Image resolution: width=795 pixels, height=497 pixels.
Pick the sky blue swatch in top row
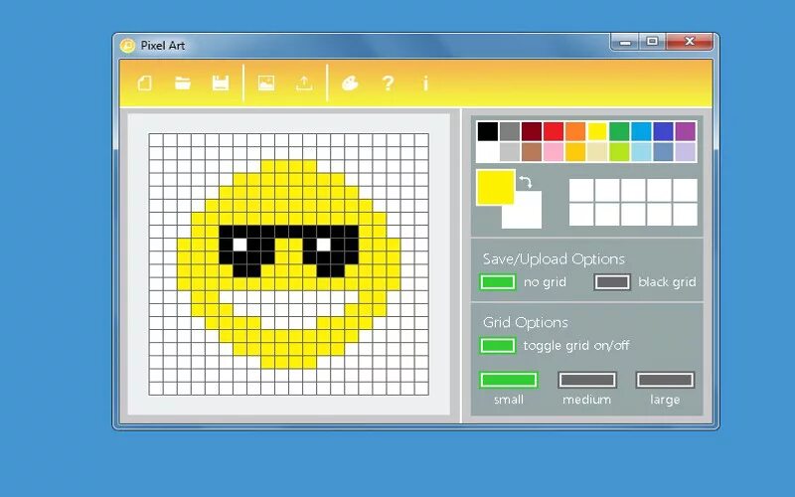click(x=641, y=132)
